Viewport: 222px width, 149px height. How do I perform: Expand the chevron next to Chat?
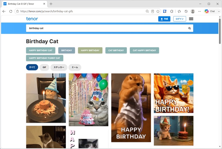click(219, 11)
